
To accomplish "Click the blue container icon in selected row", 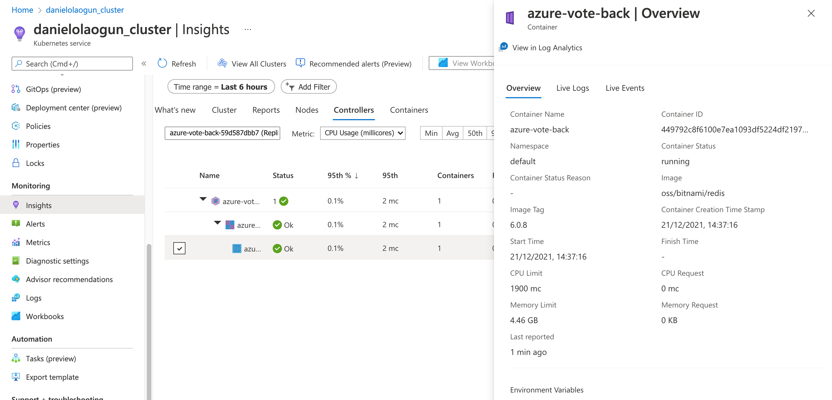I will click(237, 249).
